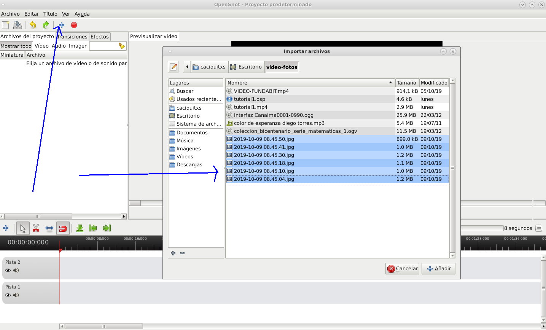This screenshot has width=546, height=330.
Task: Click the red export video button
Action: click(x=74, y=25)
